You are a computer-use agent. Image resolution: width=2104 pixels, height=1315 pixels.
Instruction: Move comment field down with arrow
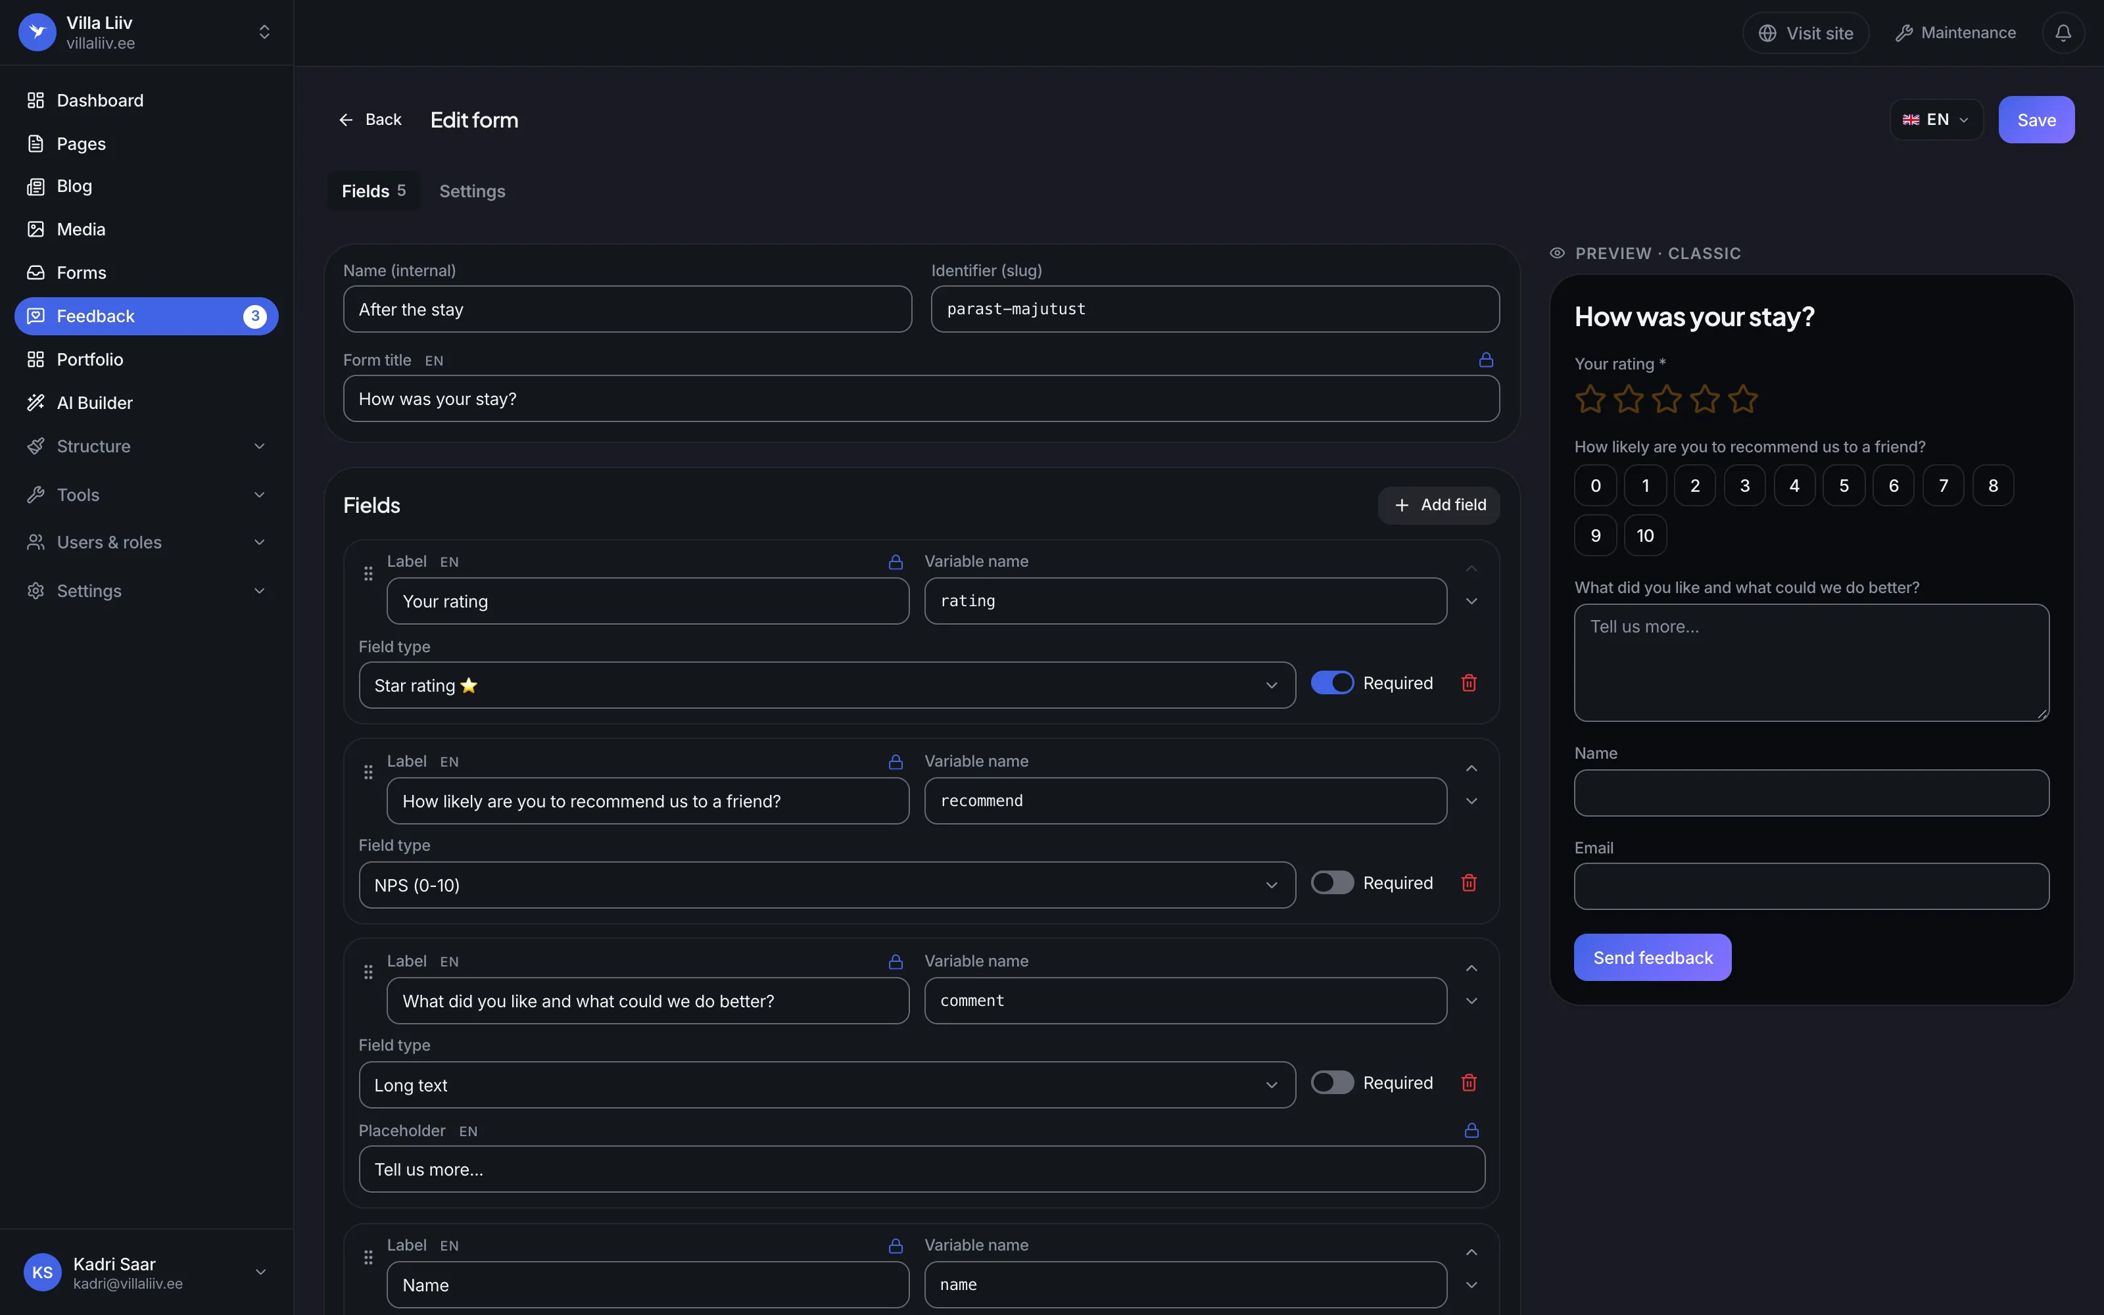coord(1471,1002)
